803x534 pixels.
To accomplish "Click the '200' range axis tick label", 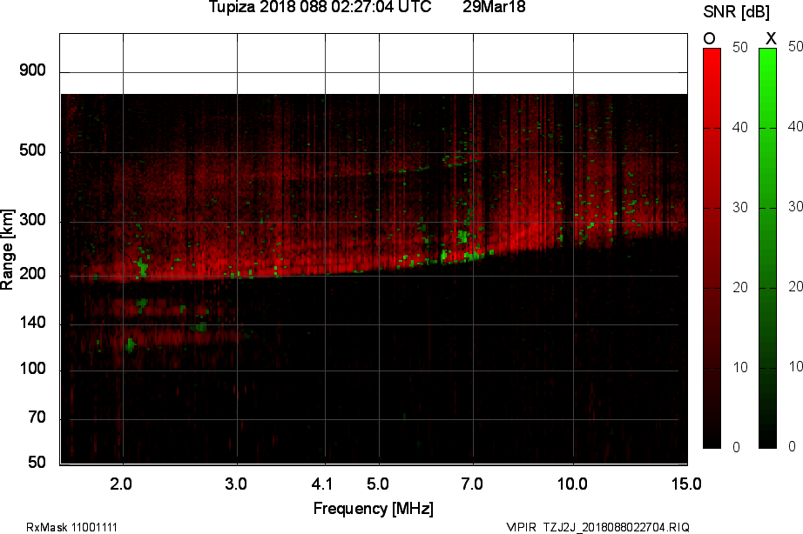I will coord(32,274).
